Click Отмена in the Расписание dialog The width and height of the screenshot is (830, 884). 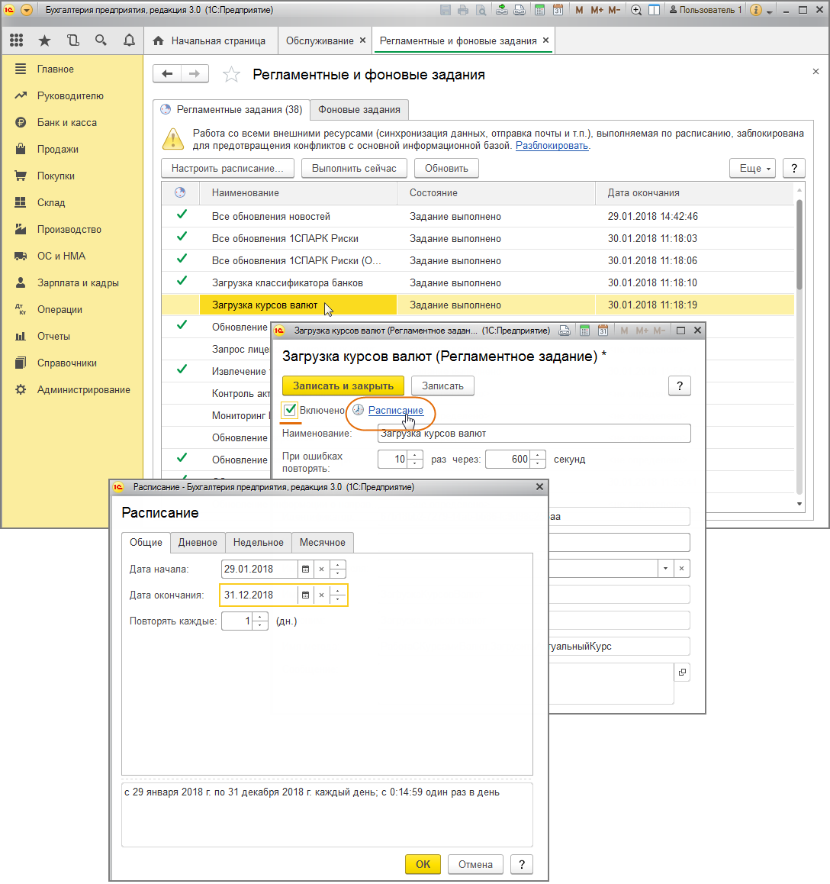475,864
